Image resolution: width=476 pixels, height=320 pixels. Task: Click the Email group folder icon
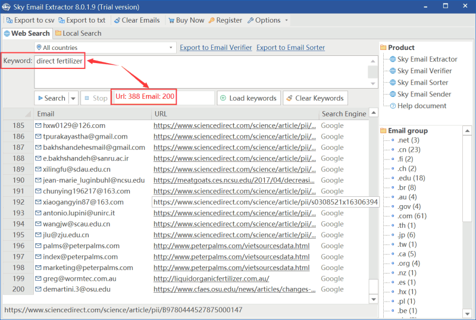[383, 130]
